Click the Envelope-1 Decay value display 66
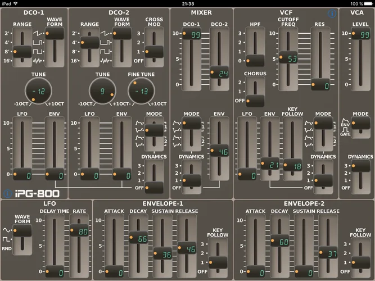 tap(142, 239)
